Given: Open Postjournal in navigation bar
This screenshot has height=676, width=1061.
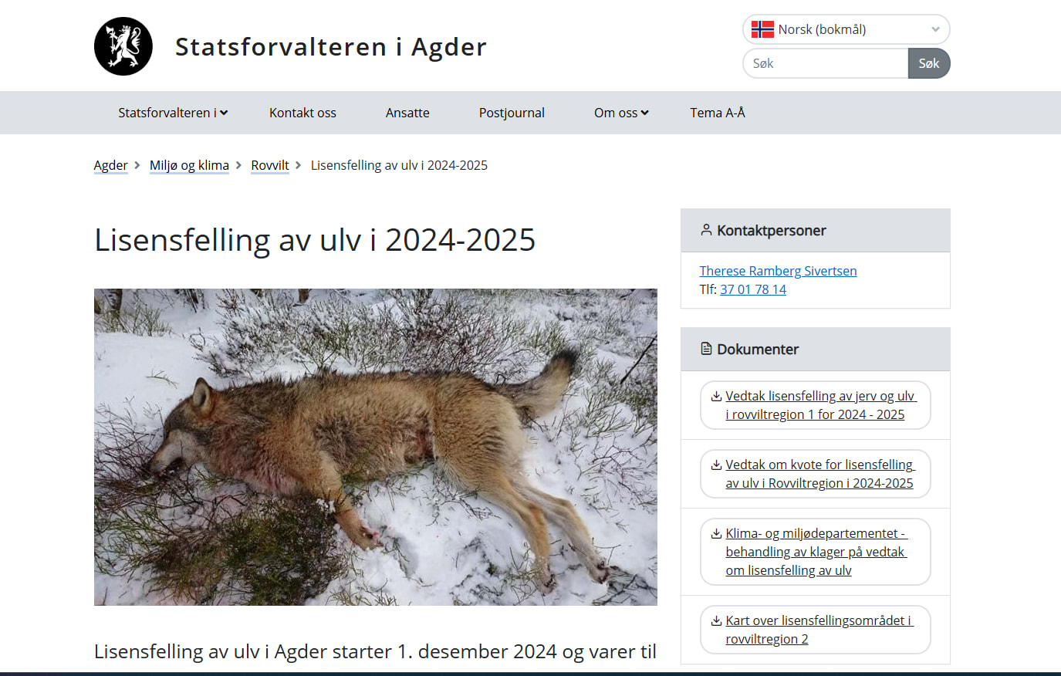Looking at the screenshot, I should [512, 113].
